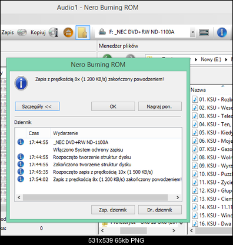Screen dimensions: 233x245
Task: Expand the arrow after Nowy (E:)
Action: coord(226,59)
